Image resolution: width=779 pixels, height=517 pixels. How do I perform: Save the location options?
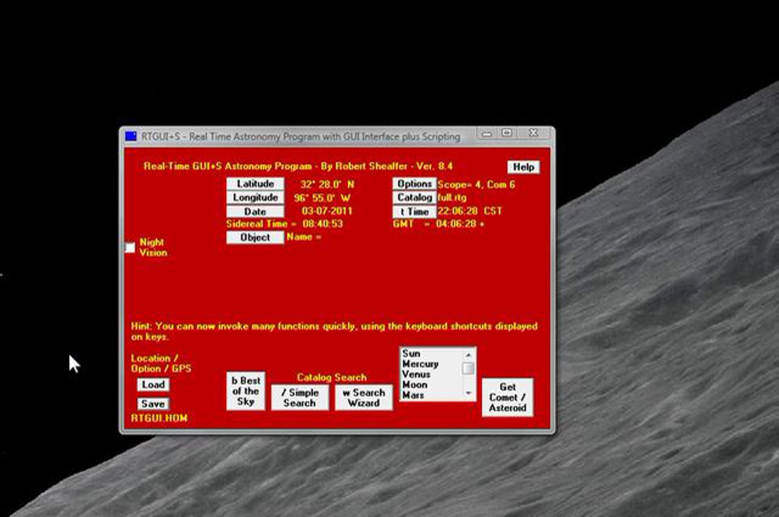[x=153, y=403]
